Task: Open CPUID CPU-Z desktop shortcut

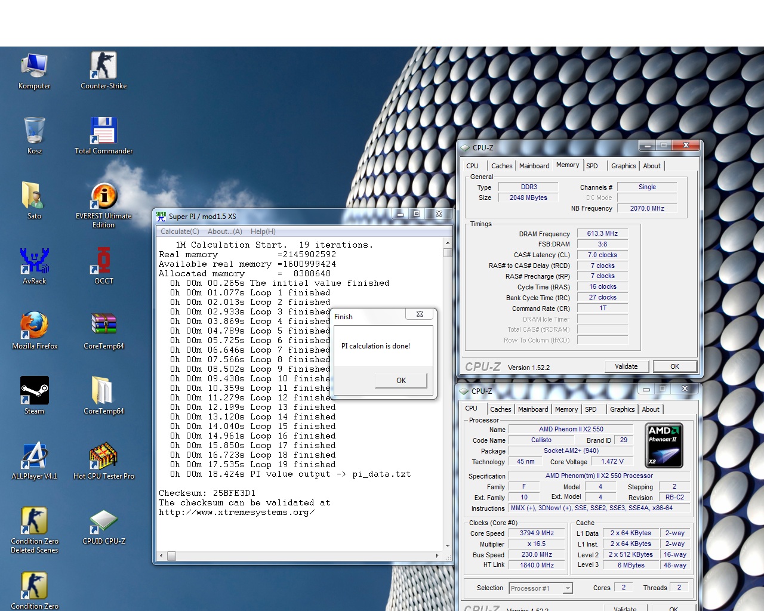Action: click(103, 521)
